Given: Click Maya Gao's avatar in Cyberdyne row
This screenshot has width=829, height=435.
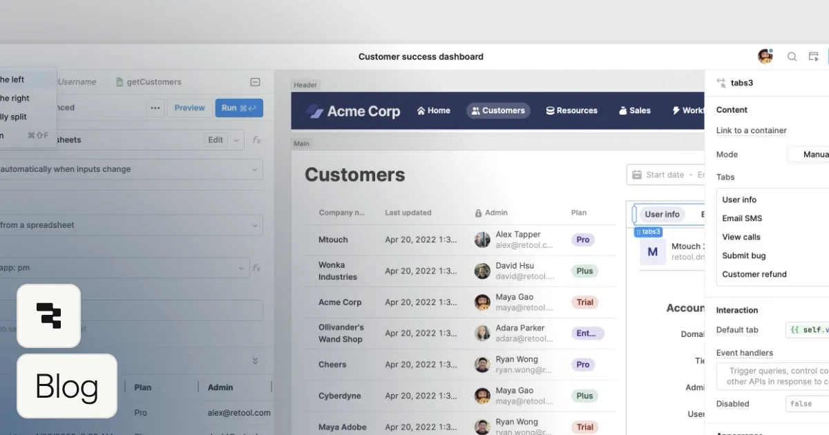Looking at the screenshot, I should [x=482, y=396].
